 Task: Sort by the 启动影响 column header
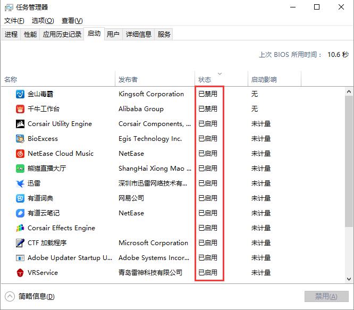click(x=274, y=79)
